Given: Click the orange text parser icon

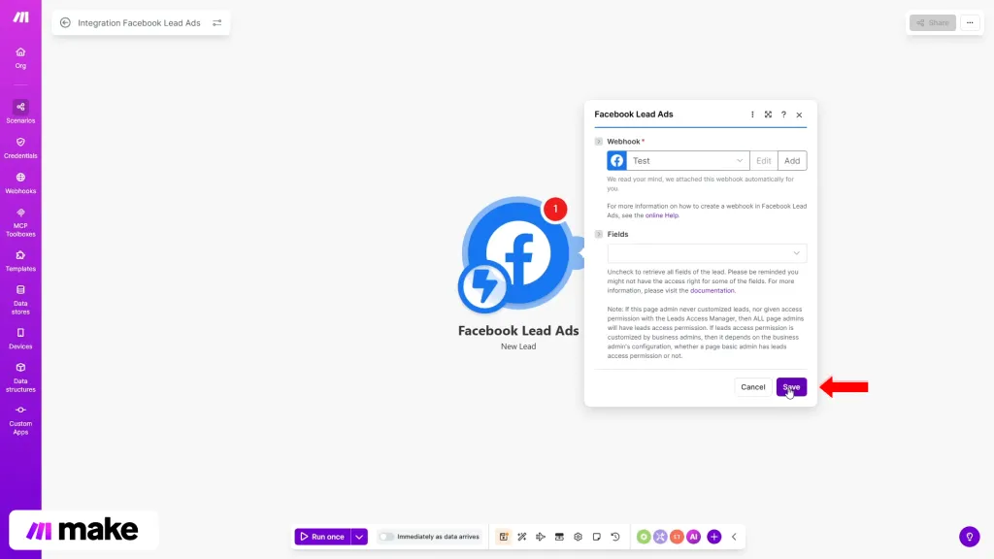Looking at the screenshot, I should coord(677,537).
